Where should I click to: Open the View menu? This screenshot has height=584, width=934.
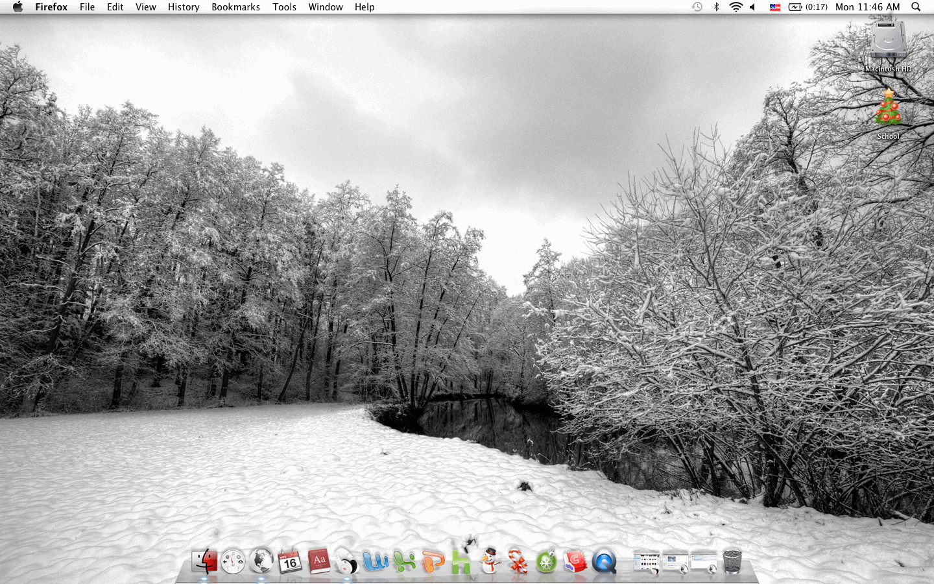pyautogui.click(x=145, y=7)
